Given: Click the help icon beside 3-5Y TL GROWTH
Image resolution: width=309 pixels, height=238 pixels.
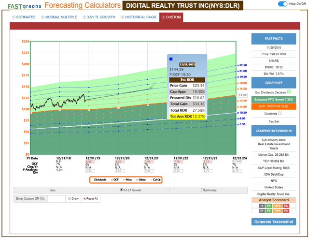Looking at the screenshot, I should pyautogui.click(x=84, y=17).
